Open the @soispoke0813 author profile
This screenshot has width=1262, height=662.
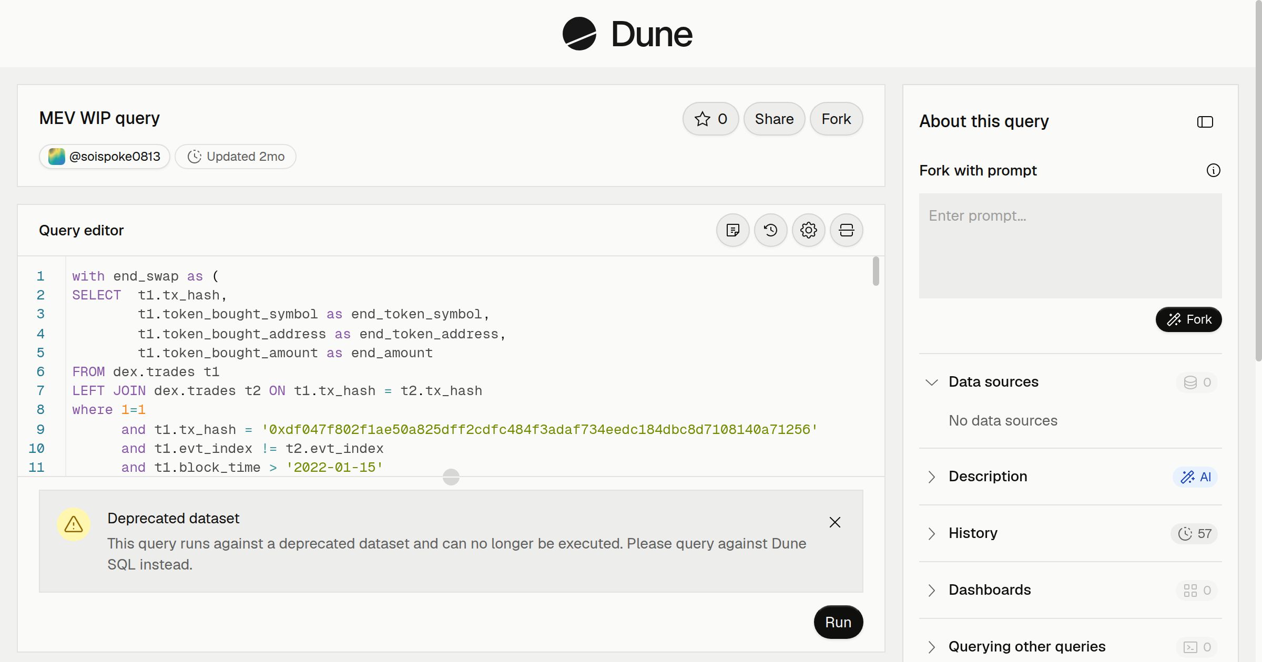104,157
